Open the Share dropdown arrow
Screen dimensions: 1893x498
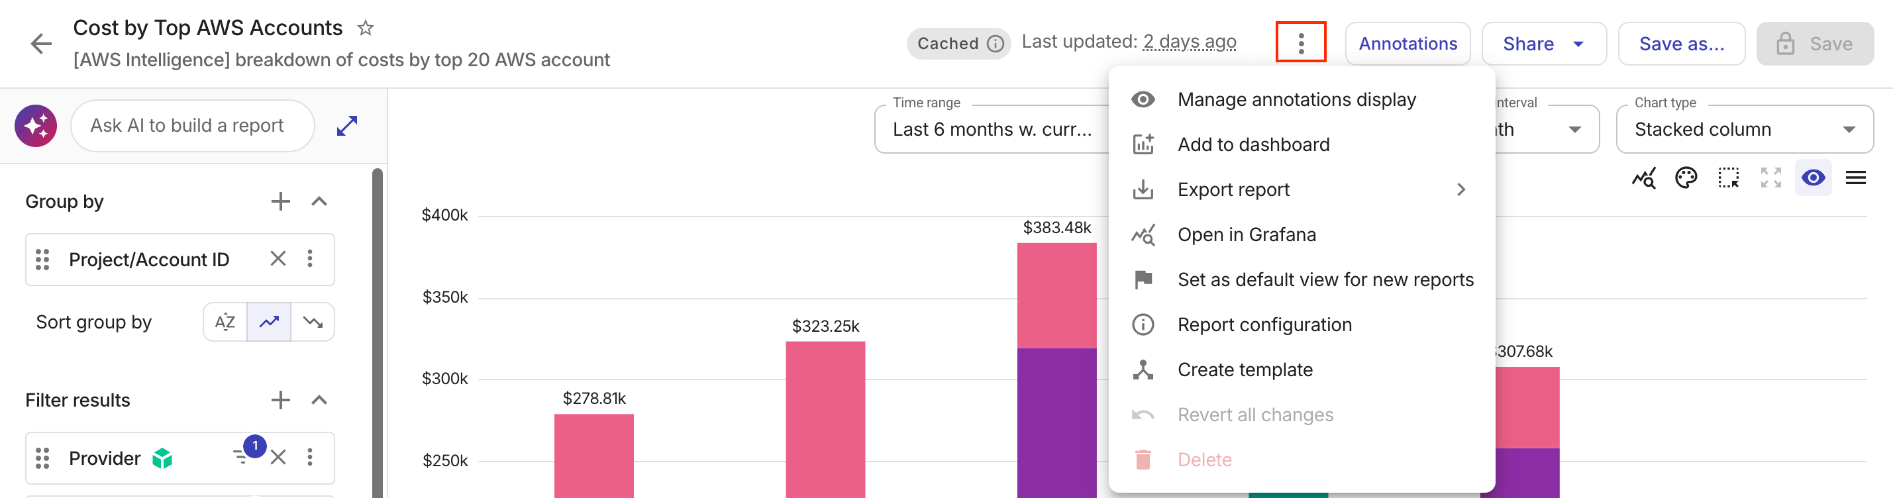pos(1578,44)
